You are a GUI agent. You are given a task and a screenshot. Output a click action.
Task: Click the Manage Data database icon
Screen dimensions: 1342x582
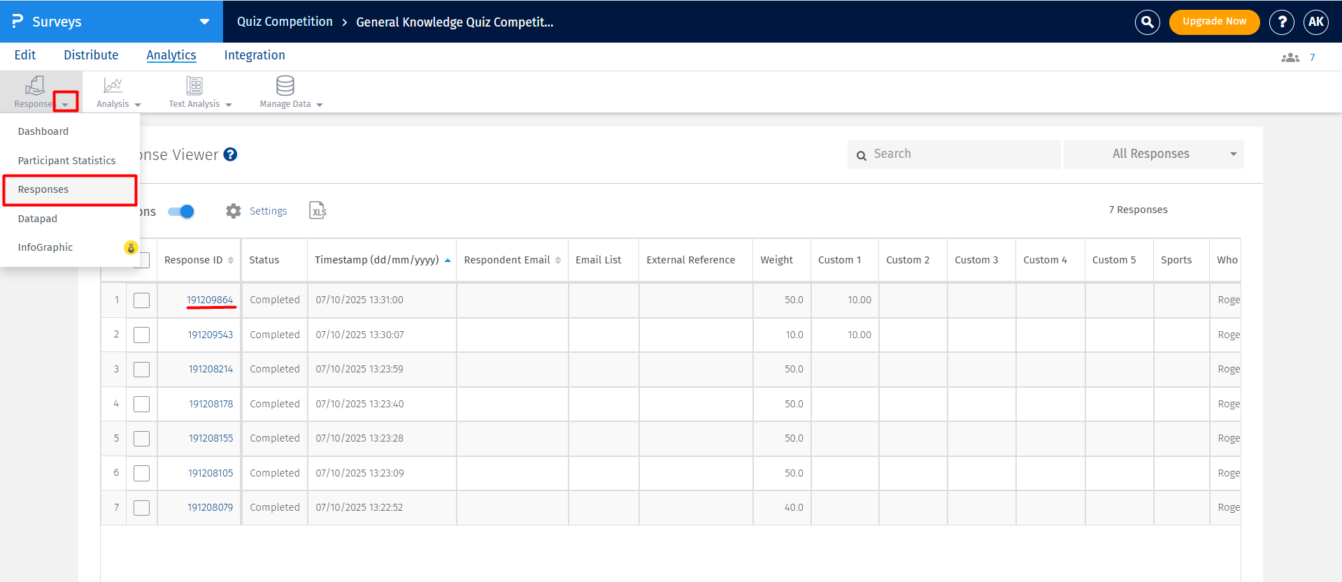(x=285, y=85)
